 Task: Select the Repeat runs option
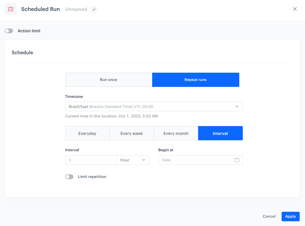click(195, 80)
